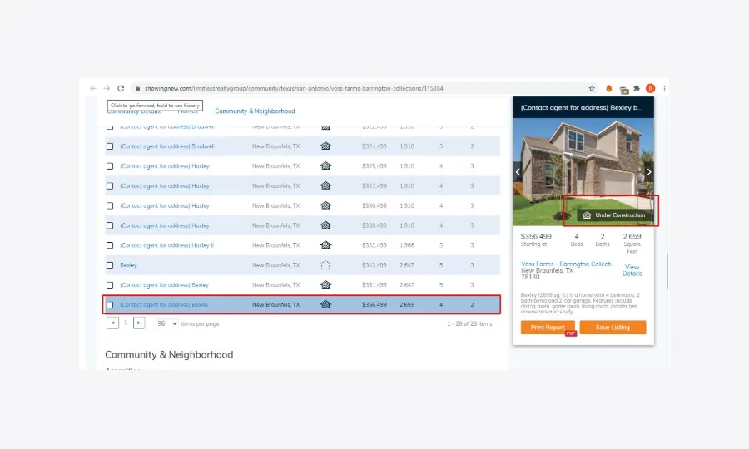Screen dimensions: 749x449
Task: Tick the checkbox for Huxley $327,499
Action: click(x=110, y=186)
